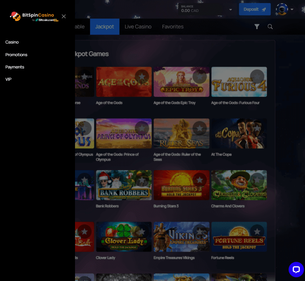Click the 'At The Copa' title text
The image size is (305, 281).
coord(221,154)
